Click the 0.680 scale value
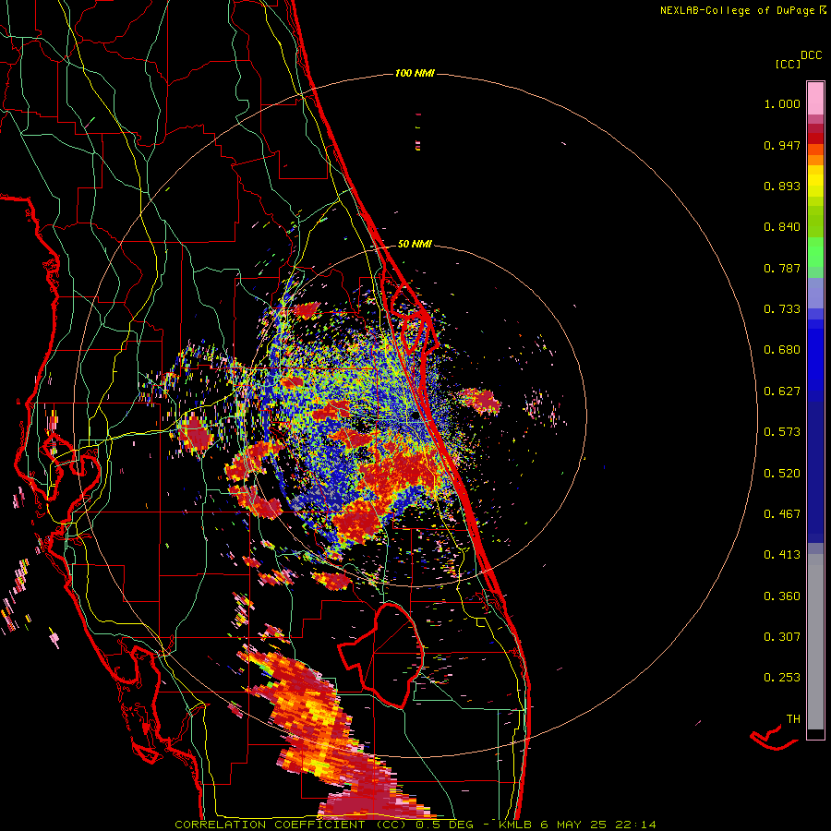831x831 pixels. click(782, 350)
